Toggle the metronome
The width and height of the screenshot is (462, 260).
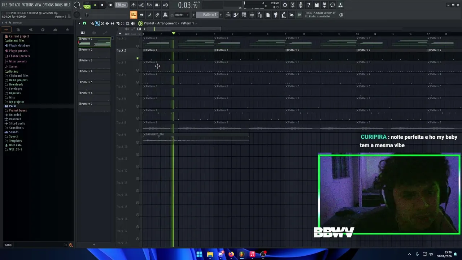134,5
